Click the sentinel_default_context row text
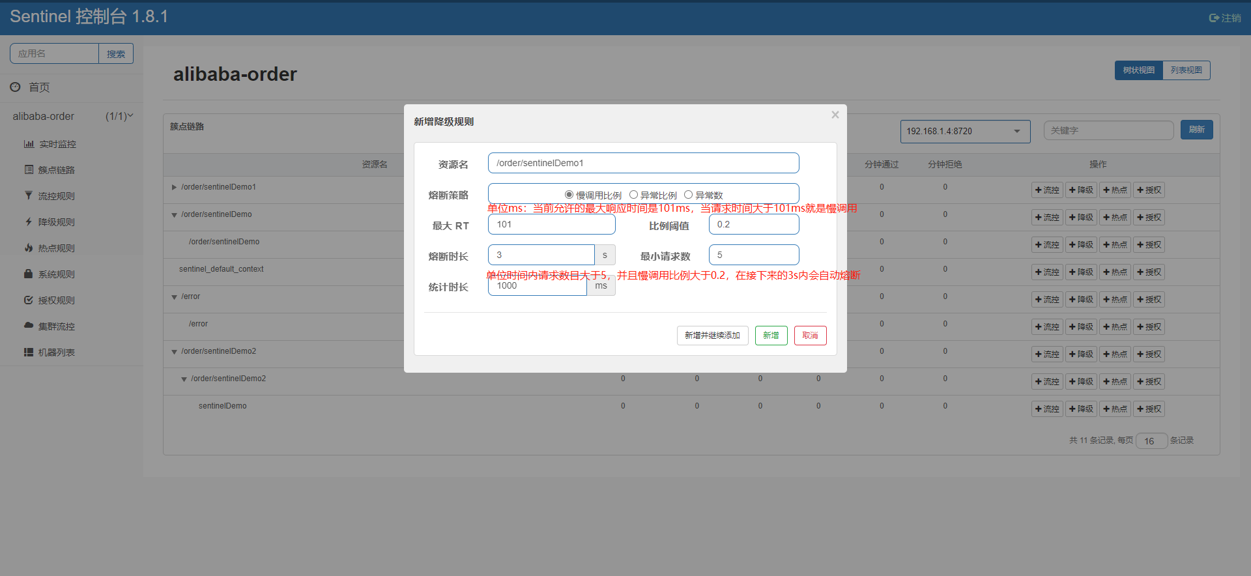This screenshot has height=576, width=1251. pos(222,269)
